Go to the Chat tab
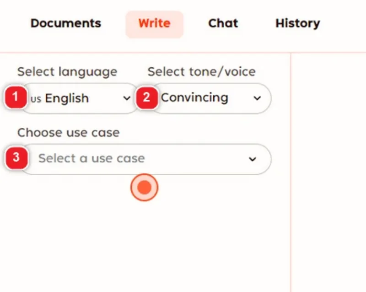 (223, 23)
